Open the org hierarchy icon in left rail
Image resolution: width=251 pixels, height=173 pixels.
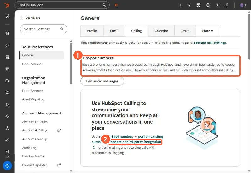pos(7,128)
